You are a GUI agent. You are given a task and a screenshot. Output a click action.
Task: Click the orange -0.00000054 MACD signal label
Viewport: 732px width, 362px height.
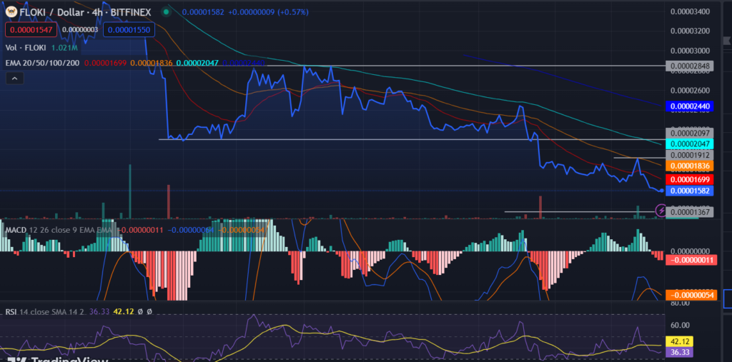pos(690,295)
